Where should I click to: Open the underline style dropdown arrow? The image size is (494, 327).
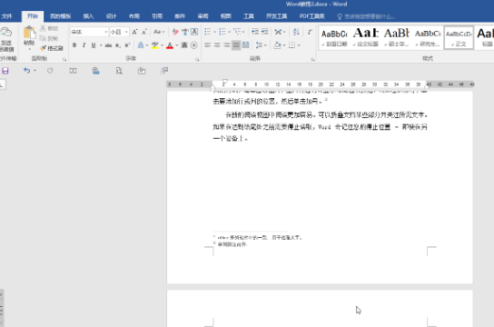click(x=101, y=45)
